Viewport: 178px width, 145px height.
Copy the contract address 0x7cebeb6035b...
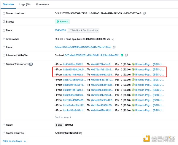pyautogui.click(x=126, y=55)
